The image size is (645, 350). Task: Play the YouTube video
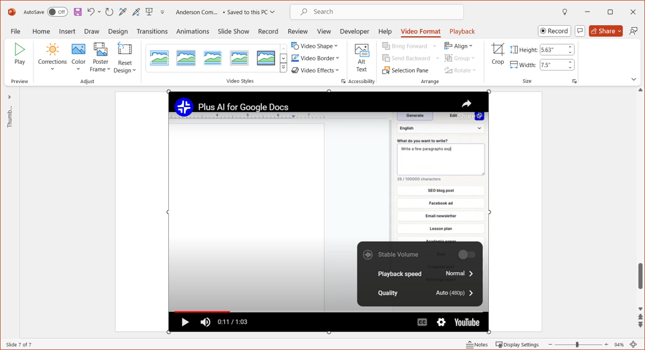point(185,322)
